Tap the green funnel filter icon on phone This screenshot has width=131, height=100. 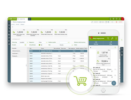(115, 48)
